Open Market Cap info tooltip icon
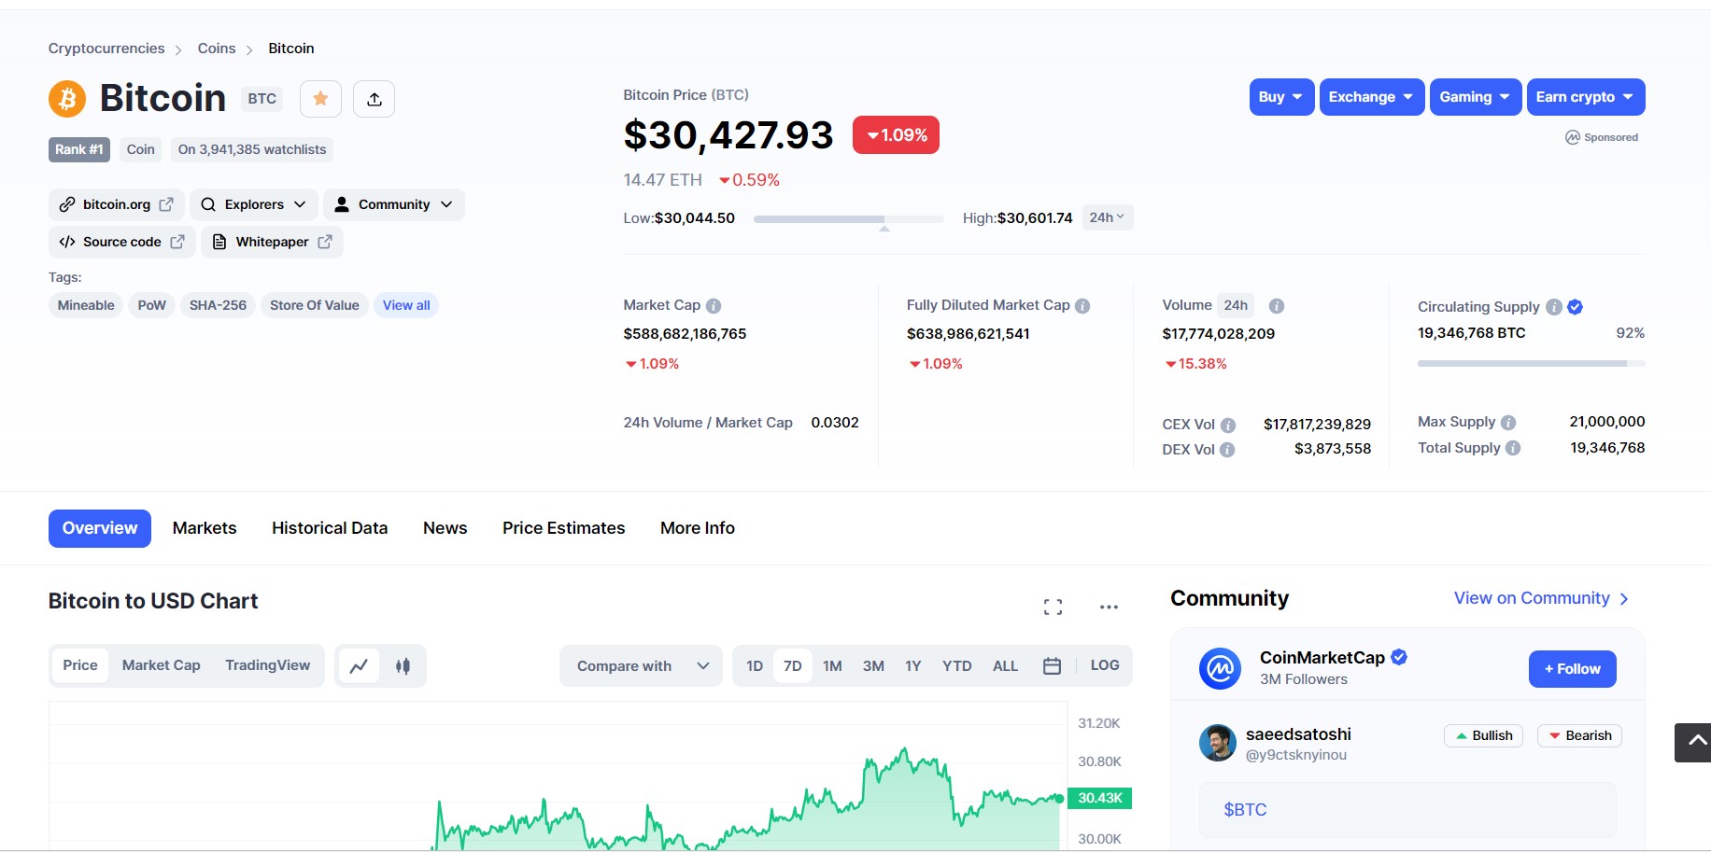1711x852 pixels. tap(714, 306)
